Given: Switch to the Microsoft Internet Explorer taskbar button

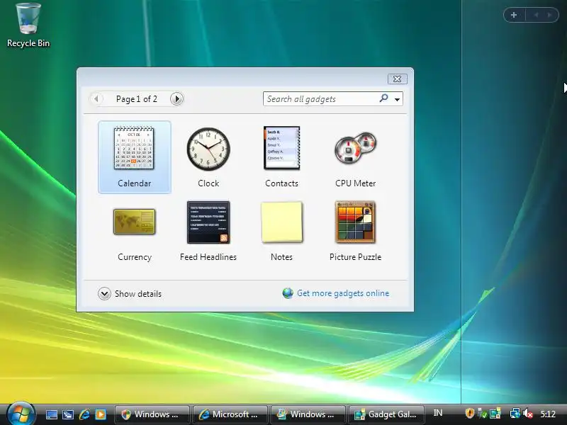Looking at the screenshot, I should 230,414.
